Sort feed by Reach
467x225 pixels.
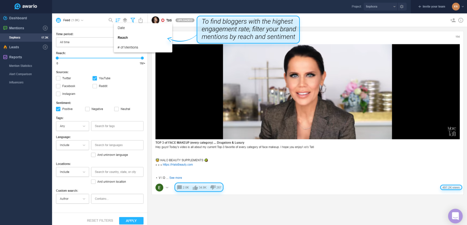143,38
